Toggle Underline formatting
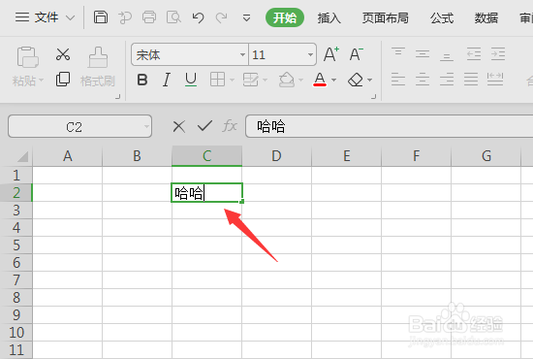 tap(191, 80)
